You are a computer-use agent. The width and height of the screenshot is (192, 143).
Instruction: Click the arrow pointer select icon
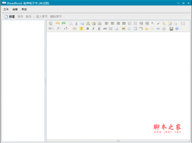point(176,23)
